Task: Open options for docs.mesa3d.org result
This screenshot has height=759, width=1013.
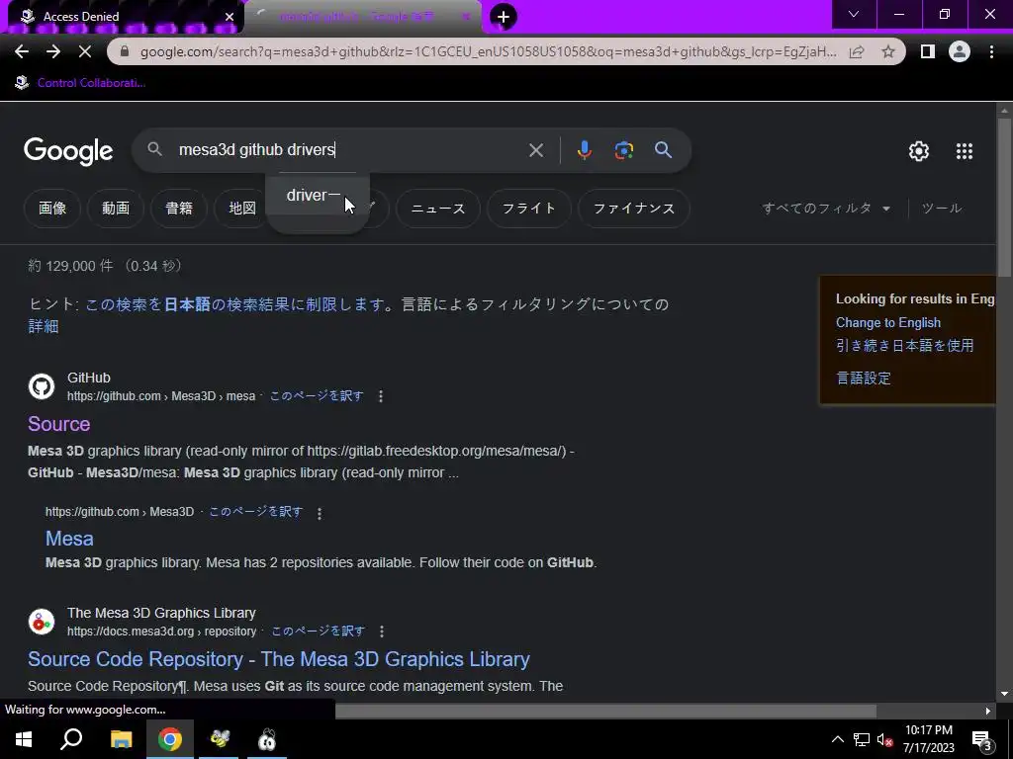Action: click(x=382, y=632)
